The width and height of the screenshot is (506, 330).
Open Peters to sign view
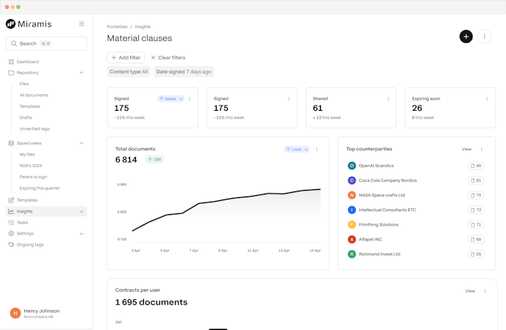coord(33,177)
